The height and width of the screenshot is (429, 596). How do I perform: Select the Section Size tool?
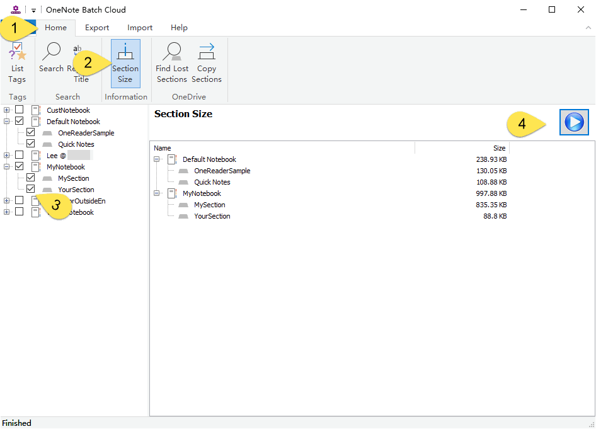125,63
